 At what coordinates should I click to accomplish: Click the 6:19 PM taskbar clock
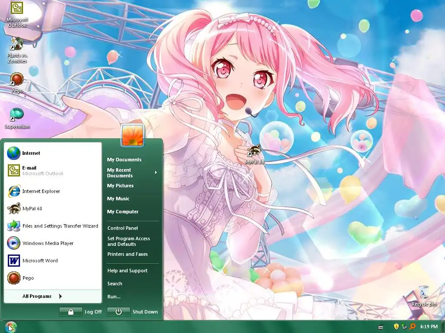tap(429, 327)
